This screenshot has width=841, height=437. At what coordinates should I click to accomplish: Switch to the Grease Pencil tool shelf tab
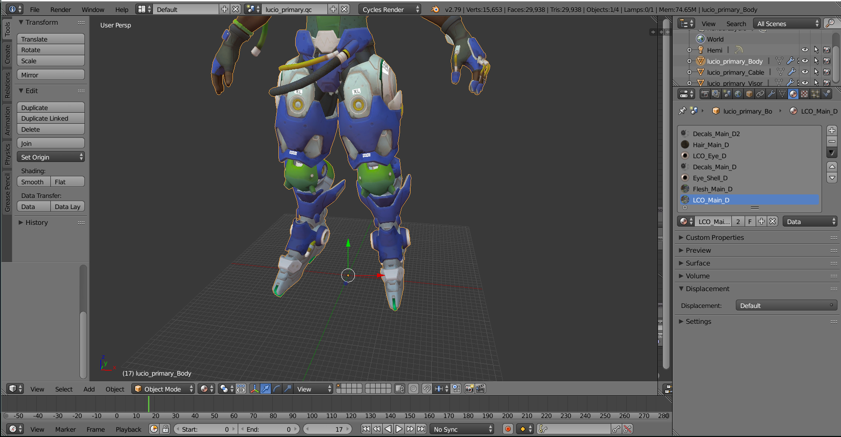7,193
